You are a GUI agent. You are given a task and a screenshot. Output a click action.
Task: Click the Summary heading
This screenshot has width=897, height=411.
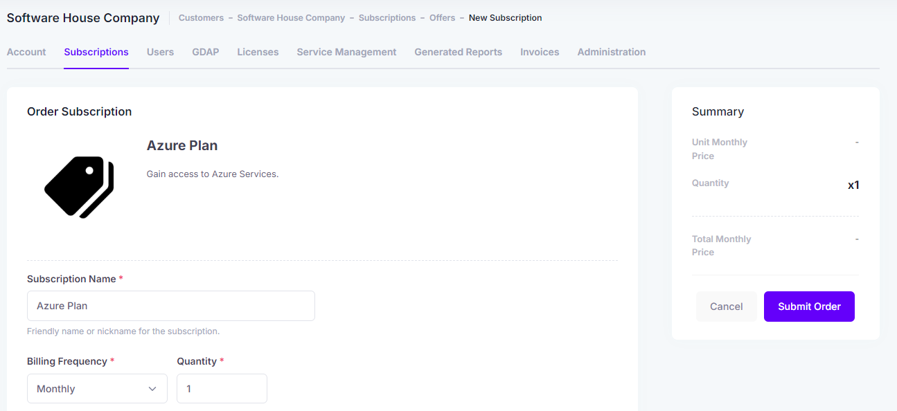[718, 111]
